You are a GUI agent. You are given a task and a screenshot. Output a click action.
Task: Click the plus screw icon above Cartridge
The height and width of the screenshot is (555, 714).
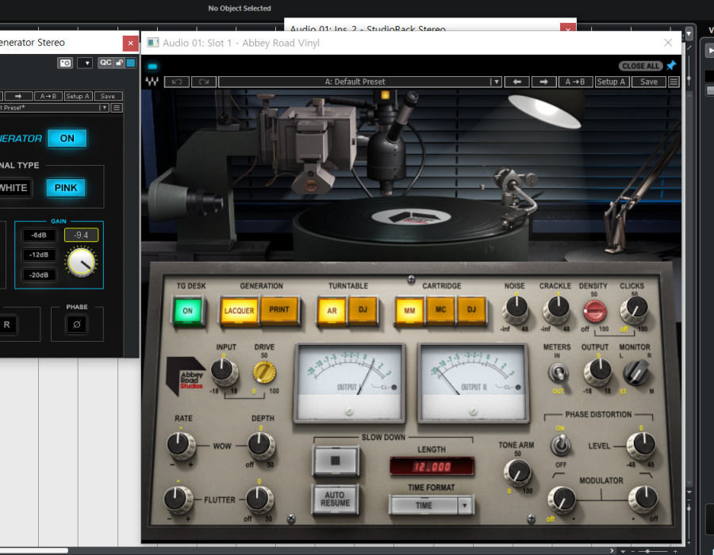tap(411, 279)
